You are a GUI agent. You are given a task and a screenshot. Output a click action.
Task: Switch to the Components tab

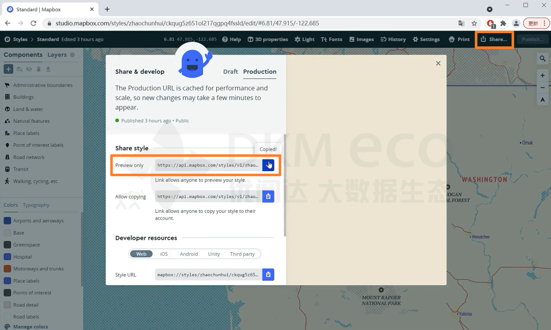pos(23,54)
